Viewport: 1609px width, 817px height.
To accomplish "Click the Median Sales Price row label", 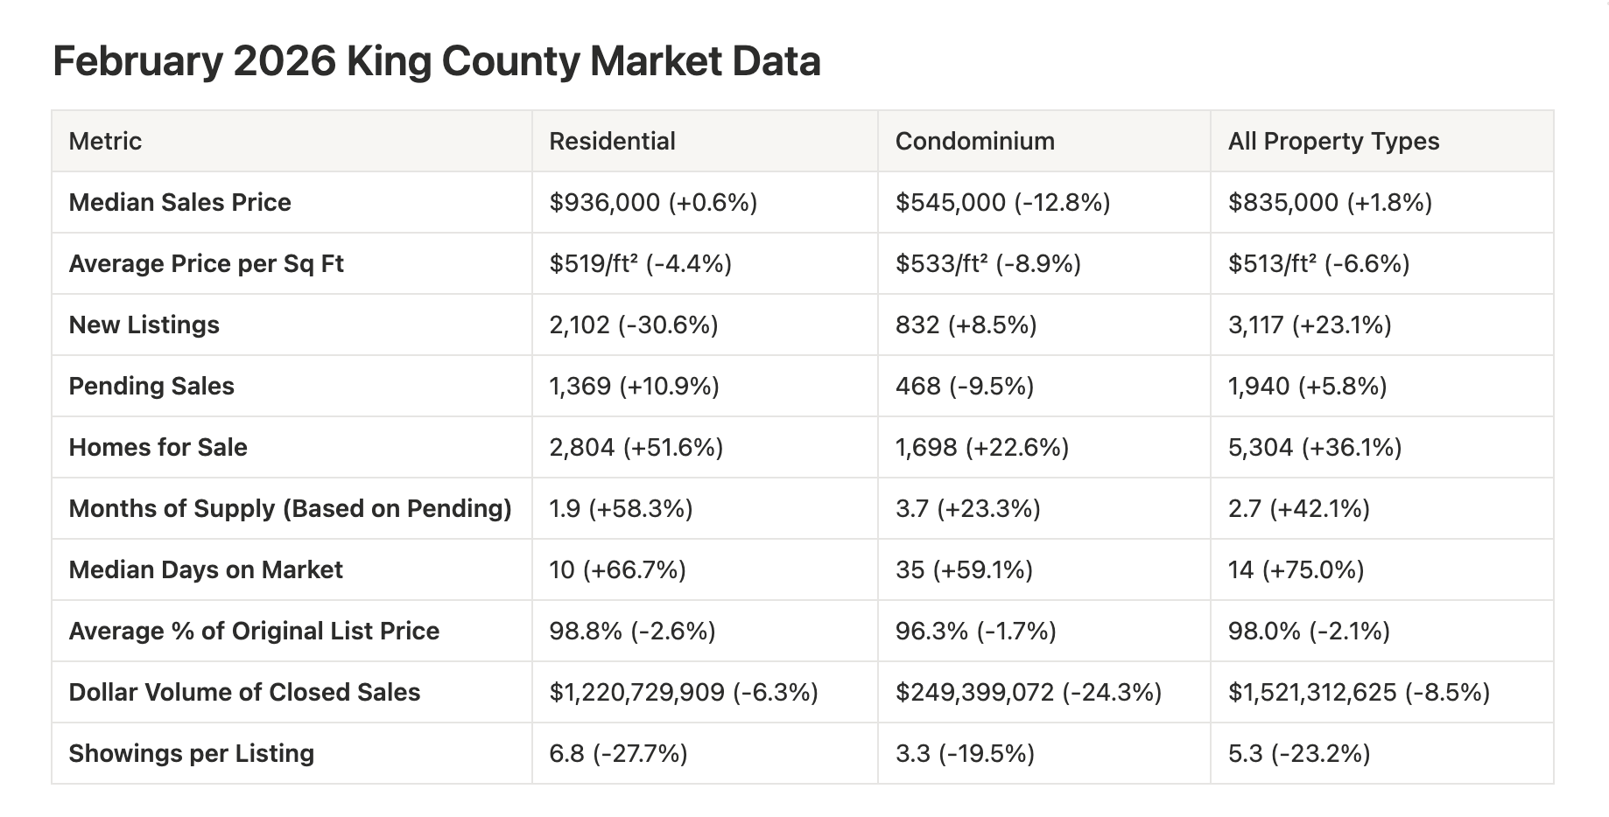I will (x=179, y=202).
